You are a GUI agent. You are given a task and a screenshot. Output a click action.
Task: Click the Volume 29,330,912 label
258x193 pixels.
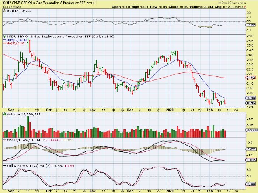click(24, 114)
